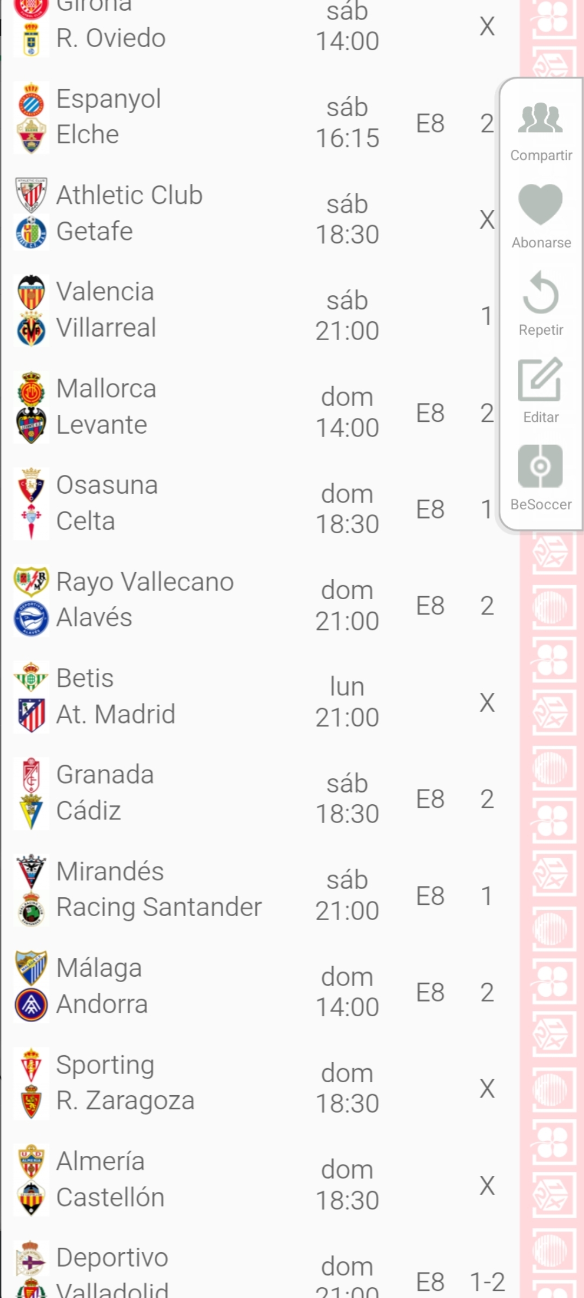Tap the Valencia team badge
The width and height of the screenshot is (584, 1298).
click(31, 292)
